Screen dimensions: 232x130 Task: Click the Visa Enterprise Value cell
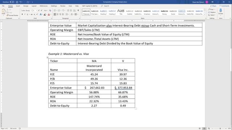click(x=123, y=88)
